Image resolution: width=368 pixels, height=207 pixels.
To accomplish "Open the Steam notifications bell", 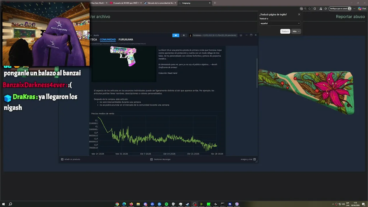I will point(184,35).
